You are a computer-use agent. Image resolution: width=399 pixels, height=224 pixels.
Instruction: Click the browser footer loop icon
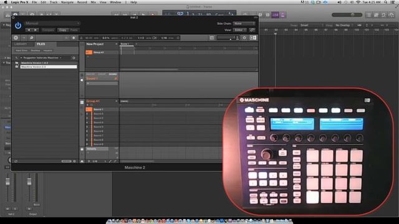click(16, 161)
